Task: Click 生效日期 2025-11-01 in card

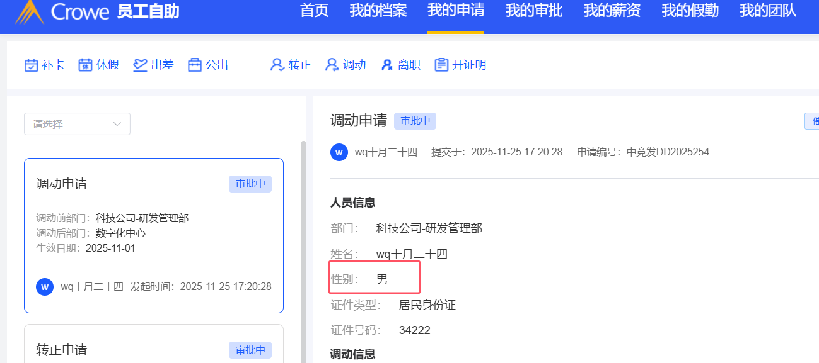Action: click(86, 248)
